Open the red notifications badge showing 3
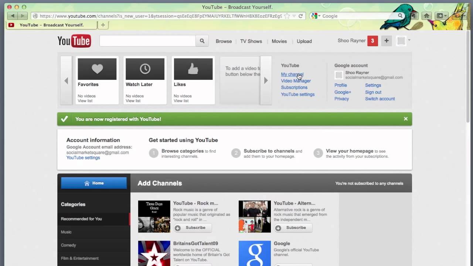473x266 pixels. pyautogui.click(x=372, y=41)
